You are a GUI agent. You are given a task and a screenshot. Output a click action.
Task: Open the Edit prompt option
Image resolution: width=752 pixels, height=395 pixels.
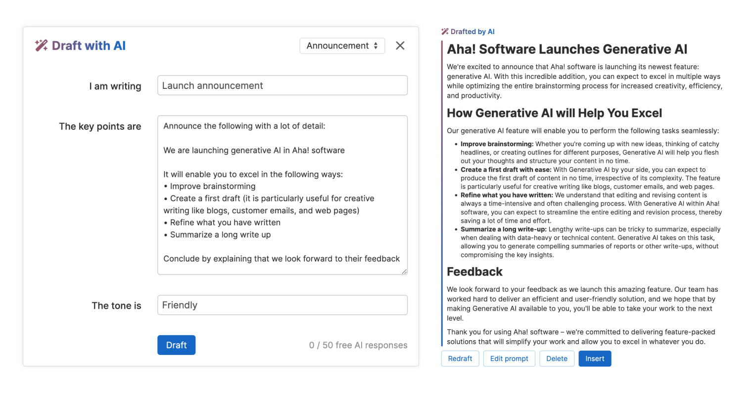(x=509, y=358)
